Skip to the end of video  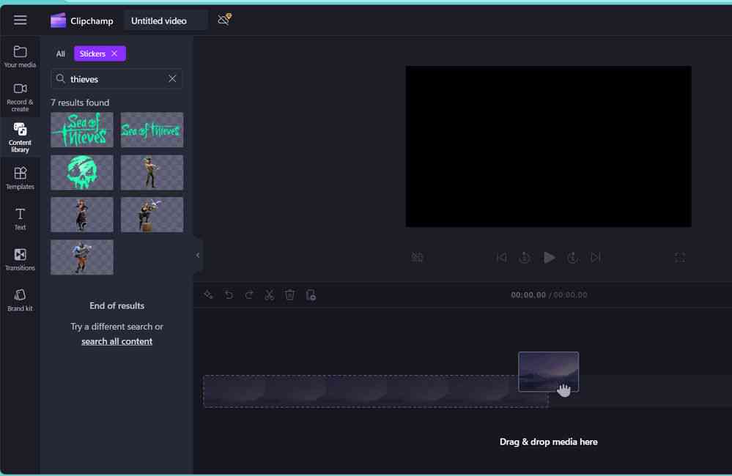tap(595, 257)
